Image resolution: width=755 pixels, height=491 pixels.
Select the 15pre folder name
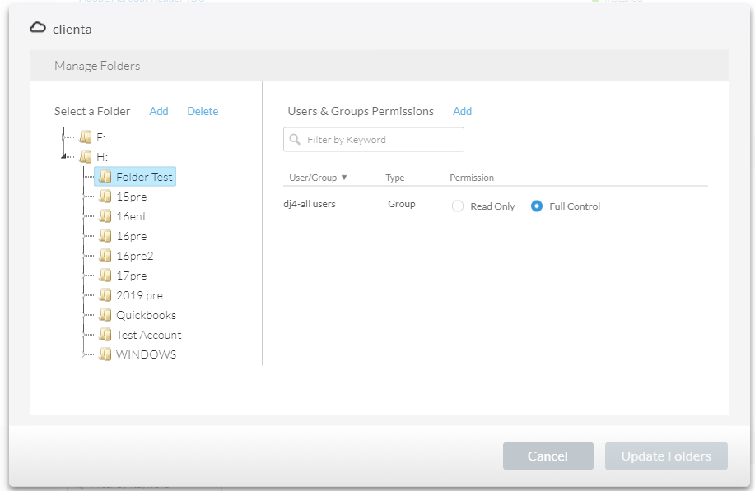[x=132, y=197]
